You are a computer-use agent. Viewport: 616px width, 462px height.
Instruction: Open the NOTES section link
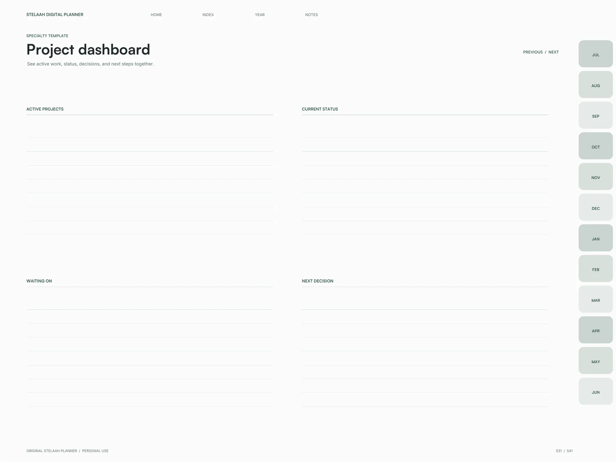311,15
